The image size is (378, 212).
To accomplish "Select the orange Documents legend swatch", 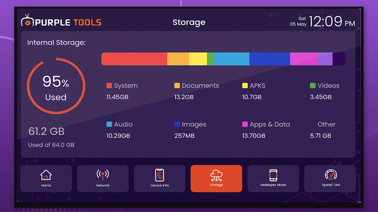I will tap(177, 86).
